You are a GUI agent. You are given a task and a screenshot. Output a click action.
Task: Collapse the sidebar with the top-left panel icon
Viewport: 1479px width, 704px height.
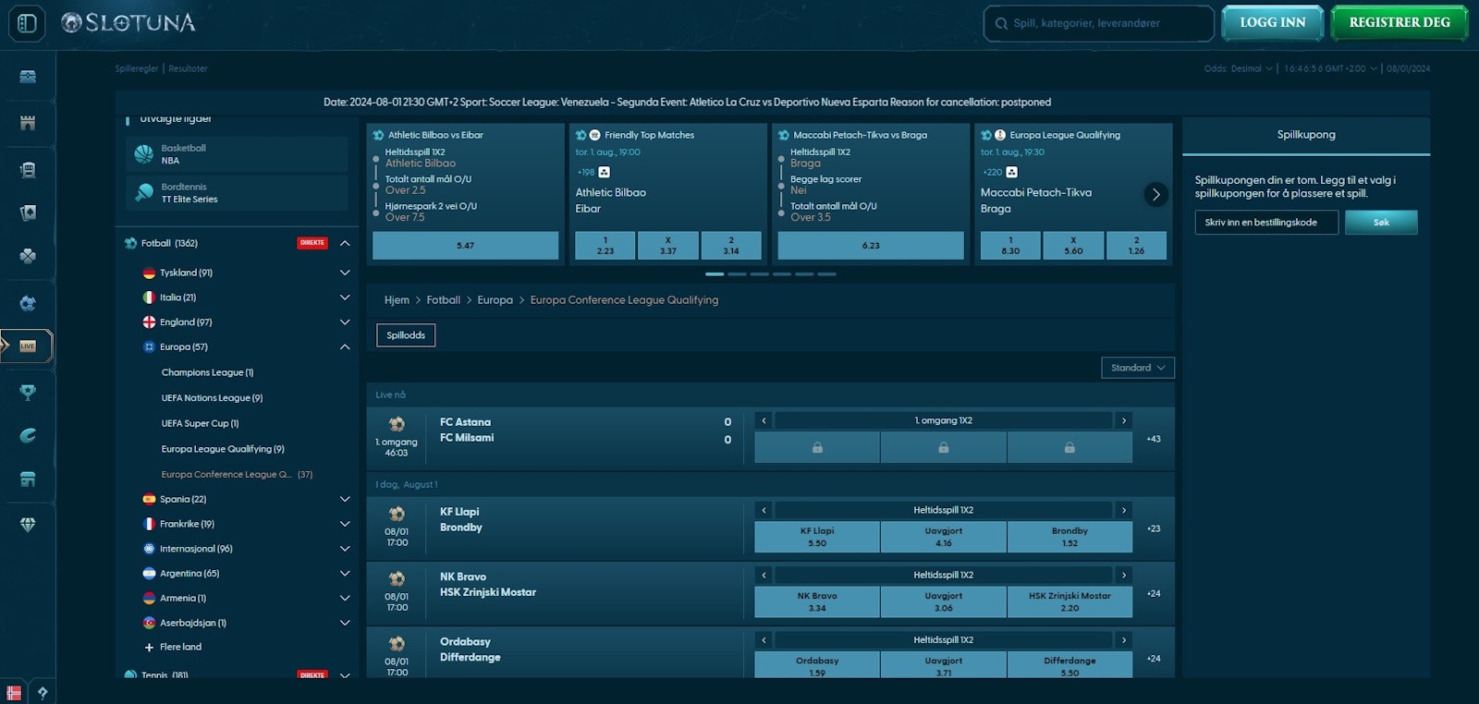[x=27, y=23]
